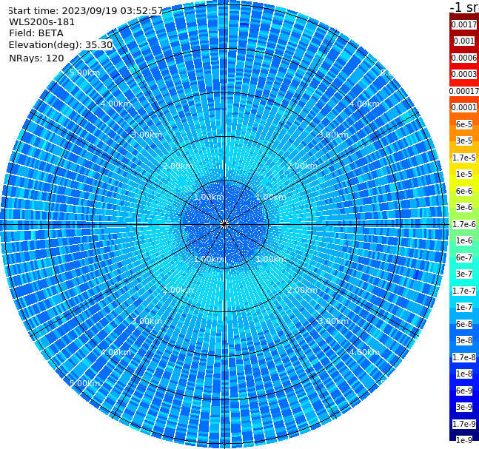479x449 pixels.
Task: Select the NRays: 120 label
Action: point(36,58)
